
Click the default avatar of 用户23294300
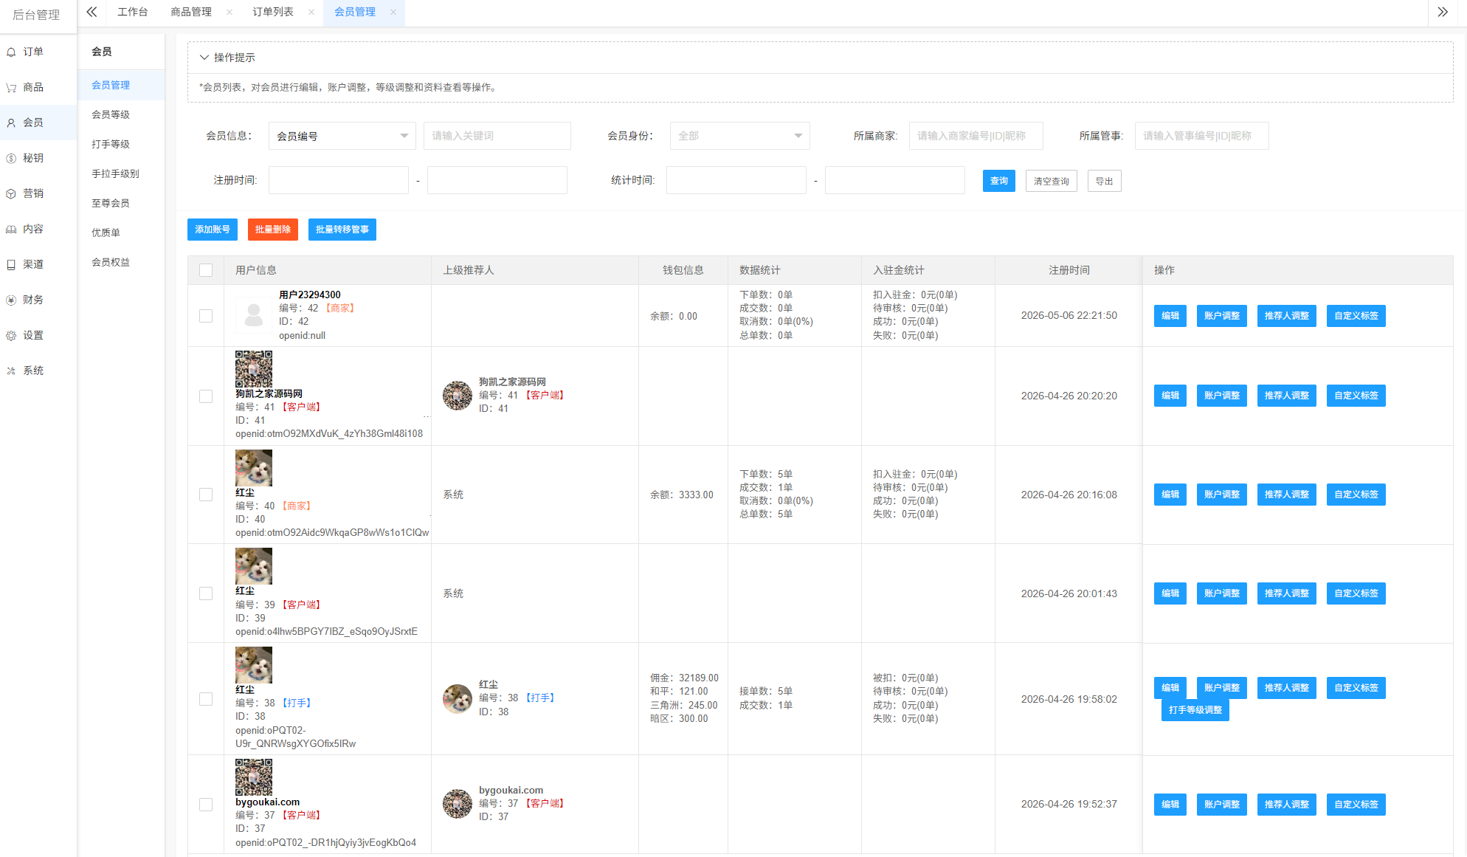[x=254, y=315]
